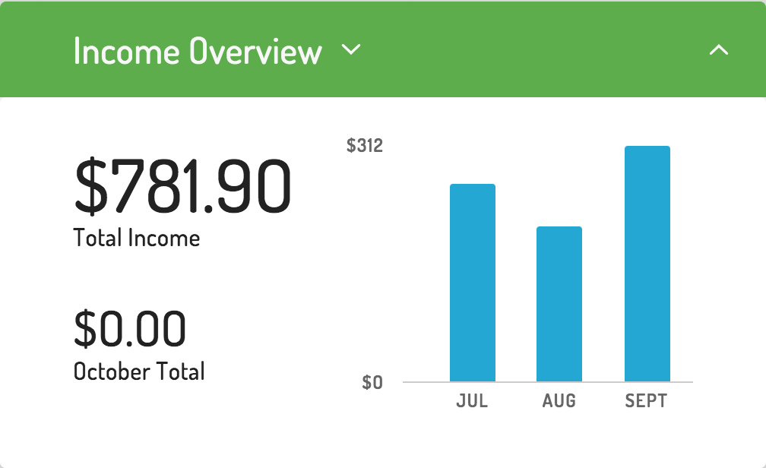
Task: Click top of the SEPT bar
Action: click(x=647, y=147)
